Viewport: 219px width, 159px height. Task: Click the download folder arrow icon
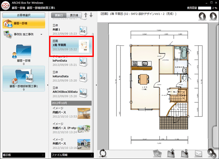184,153
